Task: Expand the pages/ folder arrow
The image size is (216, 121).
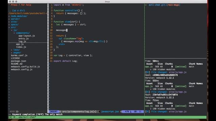Action: click(12, 53)
